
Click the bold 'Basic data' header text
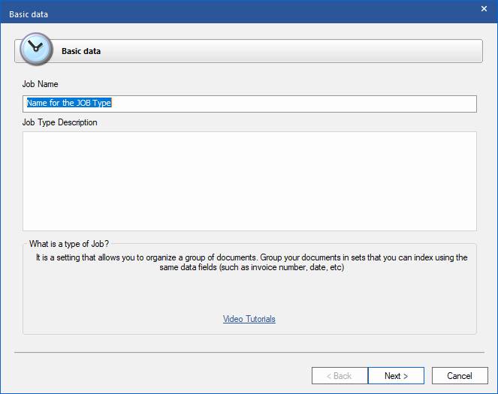pyautogui.click(x=81, y=52)
